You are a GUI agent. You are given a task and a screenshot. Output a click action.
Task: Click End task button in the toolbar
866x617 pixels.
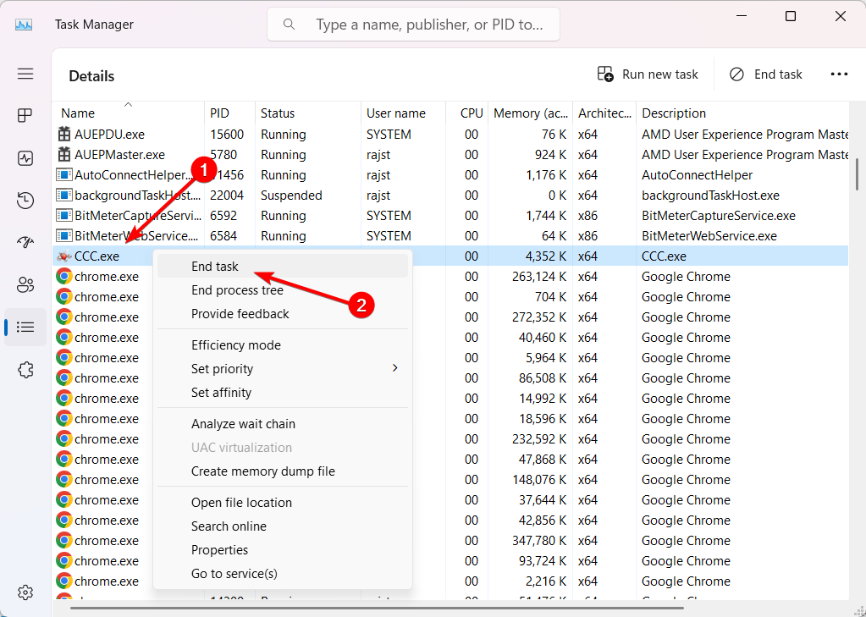click(765, 74)
